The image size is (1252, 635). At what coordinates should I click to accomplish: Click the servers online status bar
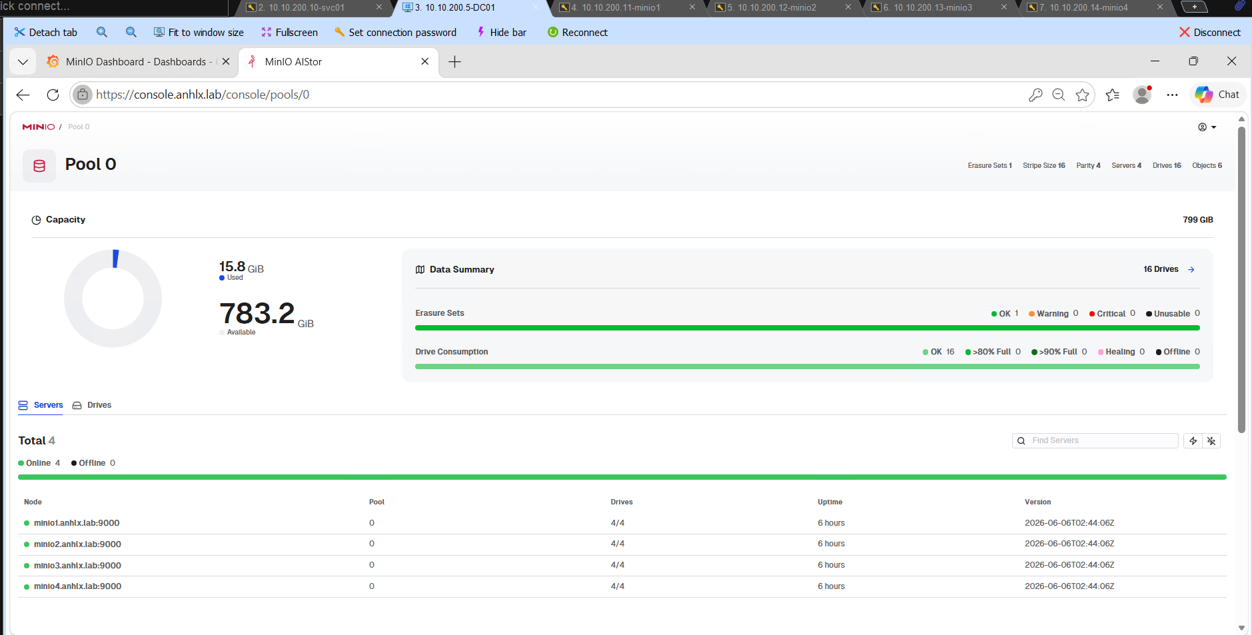point(622,477)
